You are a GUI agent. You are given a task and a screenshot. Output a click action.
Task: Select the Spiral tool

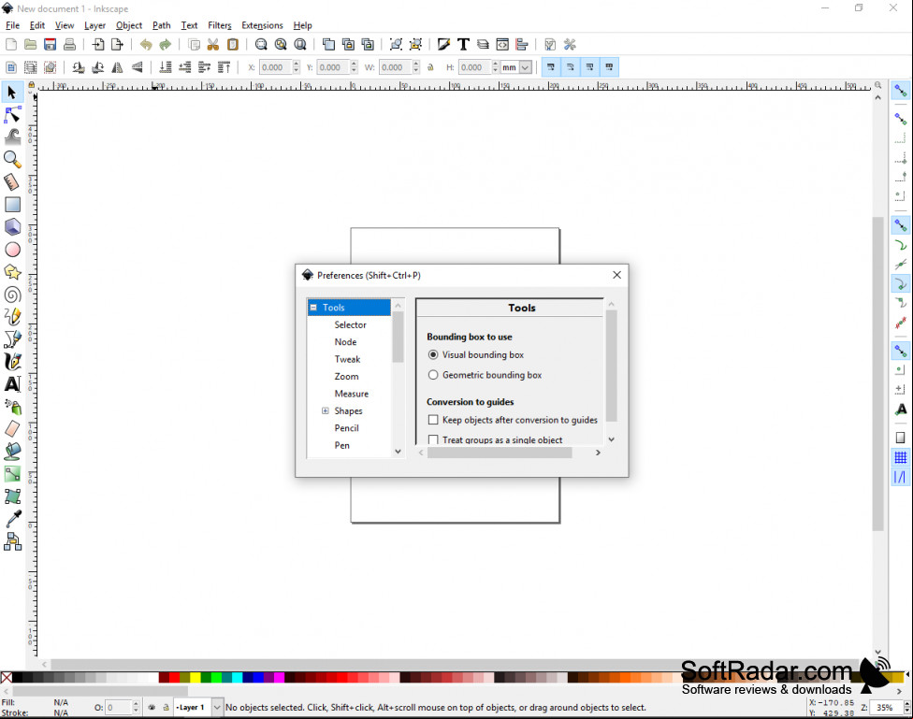(12, 295)
